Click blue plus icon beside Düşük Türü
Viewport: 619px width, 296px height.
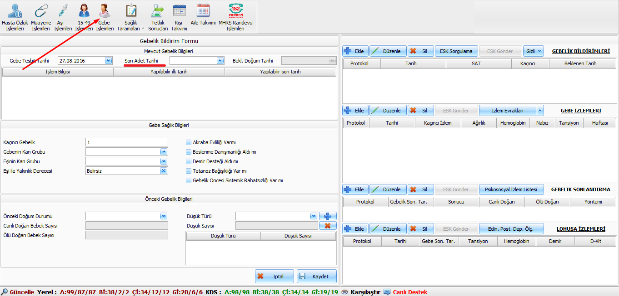(x=327, y=216)
